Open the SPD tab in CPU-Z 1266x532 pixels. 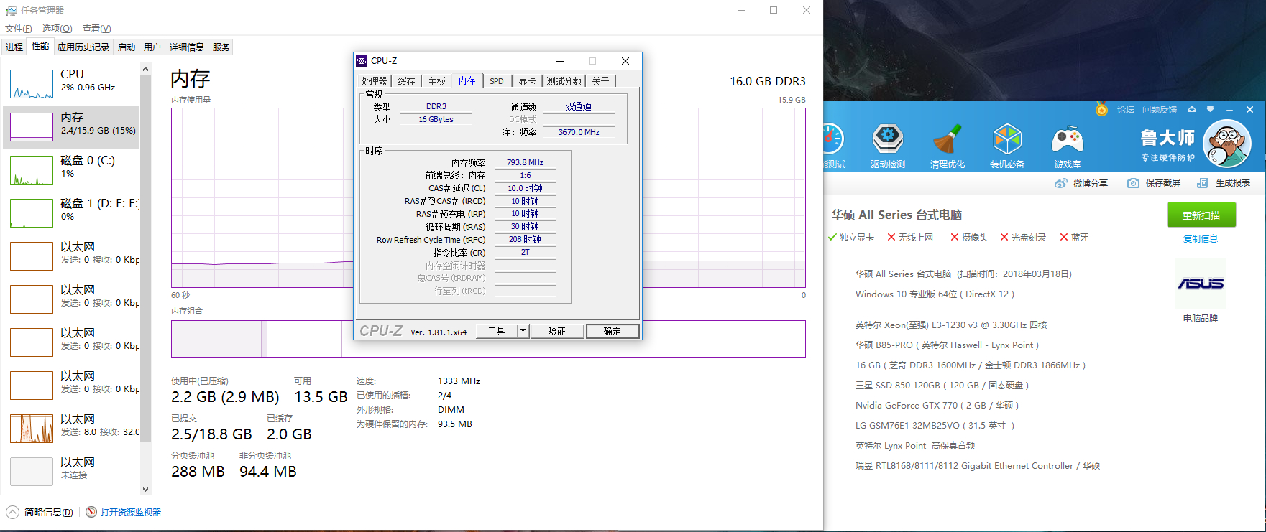coord(497,81)
